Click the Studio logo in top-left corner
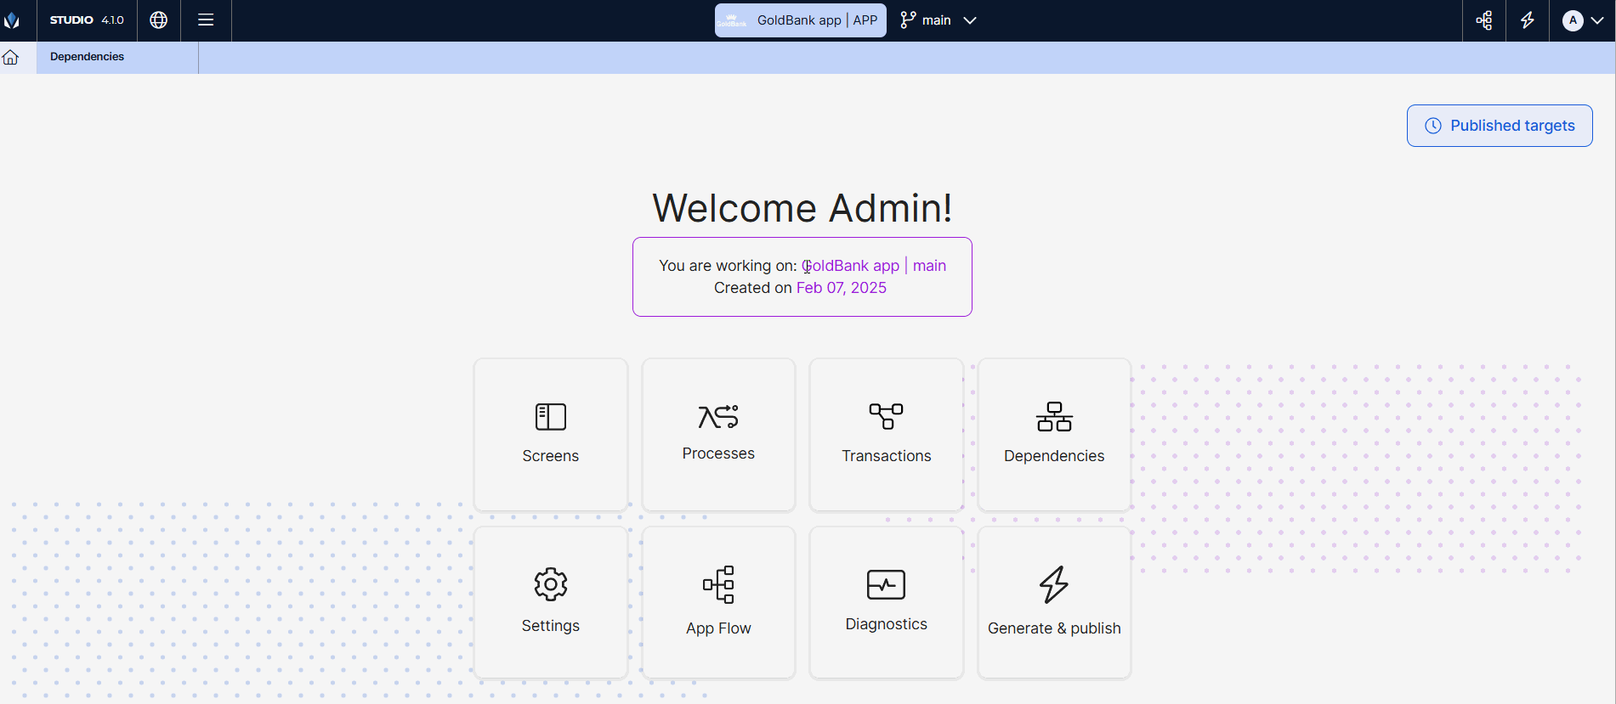Viewport: 1616px width, 704px height. click(13, 20)
